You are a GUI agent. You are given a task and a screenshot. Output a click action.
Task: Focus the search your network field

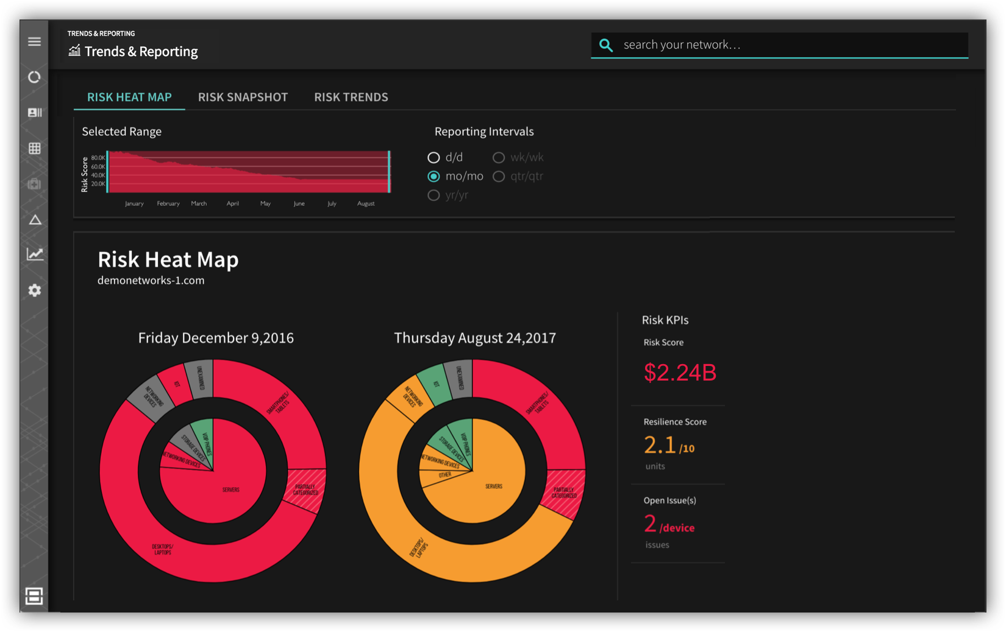point(779,45)
